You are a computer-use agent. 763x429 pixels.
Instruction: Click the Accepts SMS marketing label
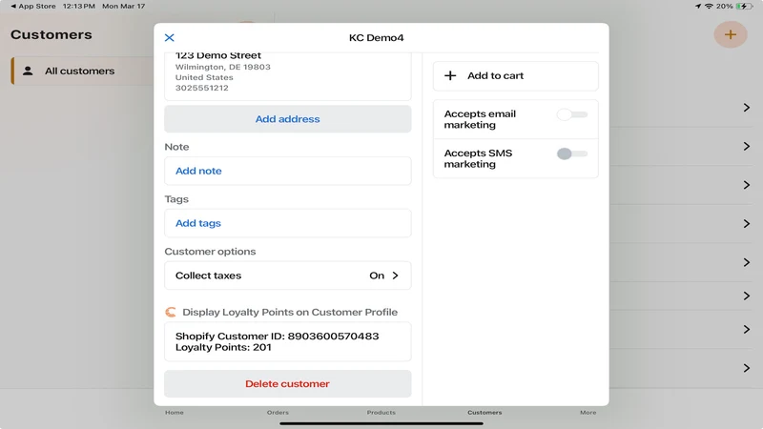(x=478, y=158)
